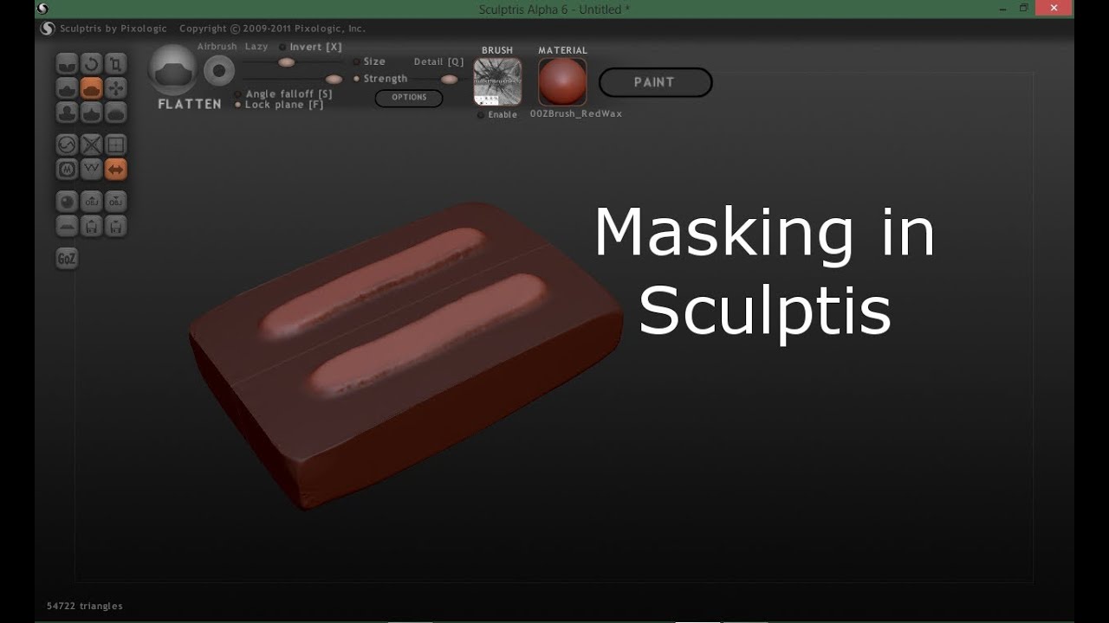Toggle Lock plane [F]
This screenshot has width=1109, height=623.
tap(279, 105)
